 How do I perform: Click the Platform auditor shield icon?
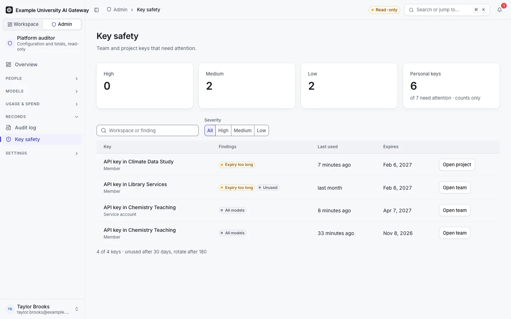click(x=10, y=43)
